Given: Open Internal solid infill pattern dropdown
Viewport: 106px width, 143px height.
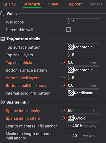Looking at the screenshot, I should 83,93.
